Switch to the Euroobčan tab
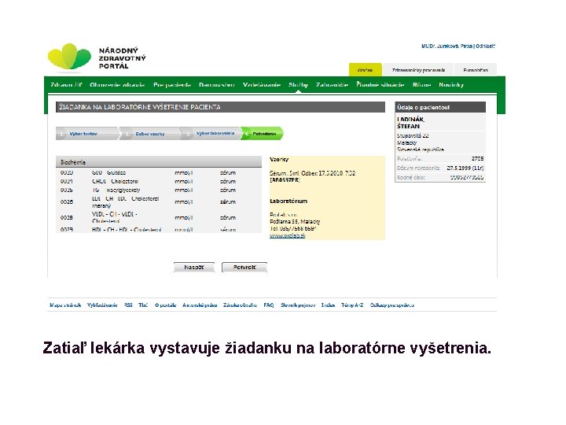The width and height of the screenshot is (566, 425). (x=476, y=70)
